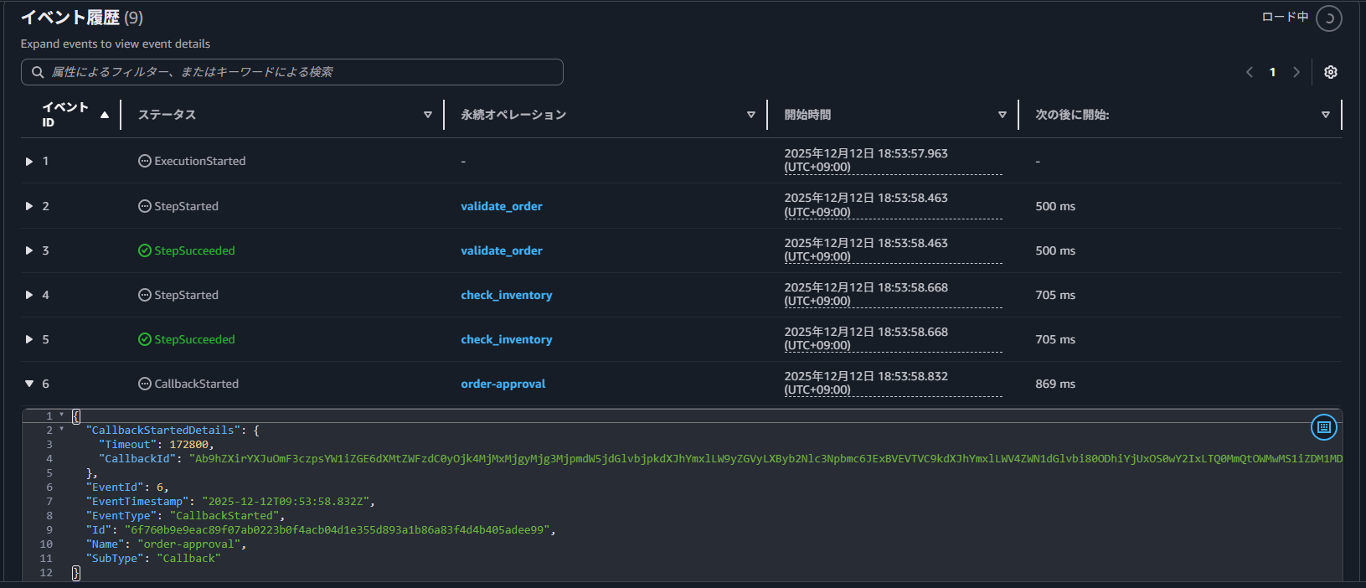
Task: Expand event row 1 ExecutionStarted
Action: (29, 161)
